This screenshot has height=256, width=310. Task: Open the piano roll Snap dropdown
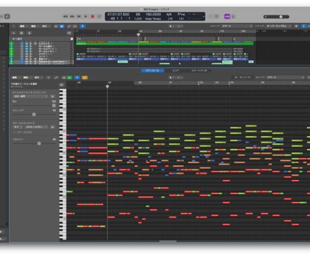coord(285,77)
